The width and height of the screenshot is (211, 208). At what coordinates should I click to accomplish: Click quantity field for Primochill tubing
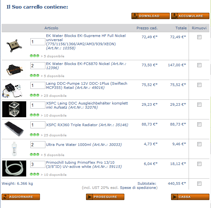[38, 164]
